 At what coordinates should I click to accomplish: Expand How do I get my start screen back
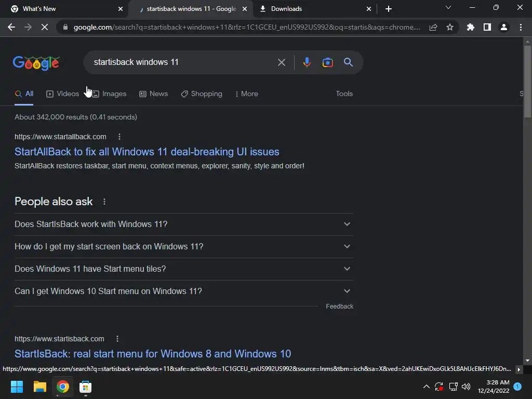[184, 247]
